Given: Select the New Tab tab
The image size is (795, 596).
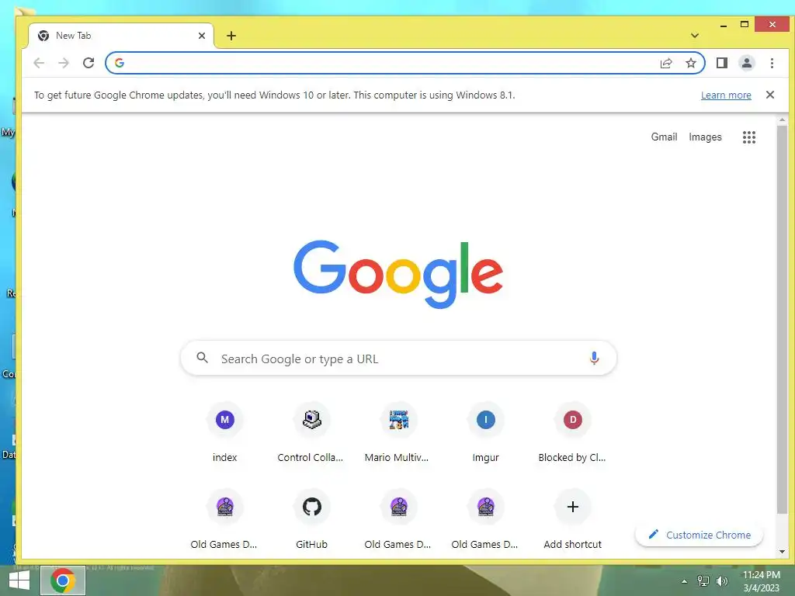Looking at the screenshot, I should click(x=120, y=36).
